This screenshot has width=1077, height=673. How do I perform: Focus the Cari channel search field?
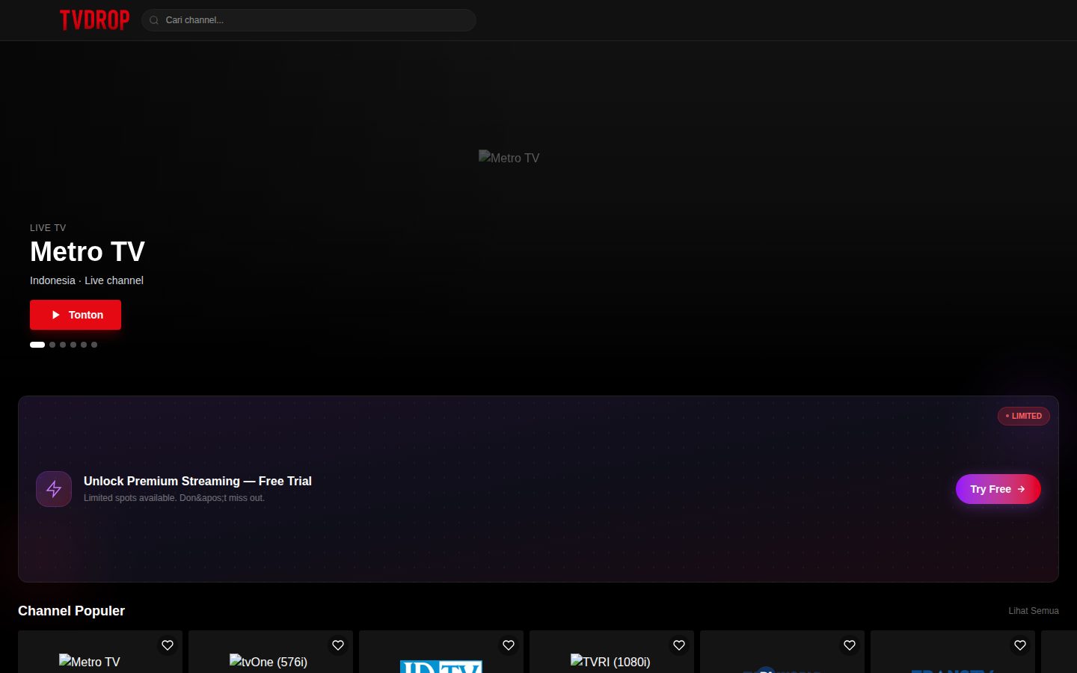[308, 20]
